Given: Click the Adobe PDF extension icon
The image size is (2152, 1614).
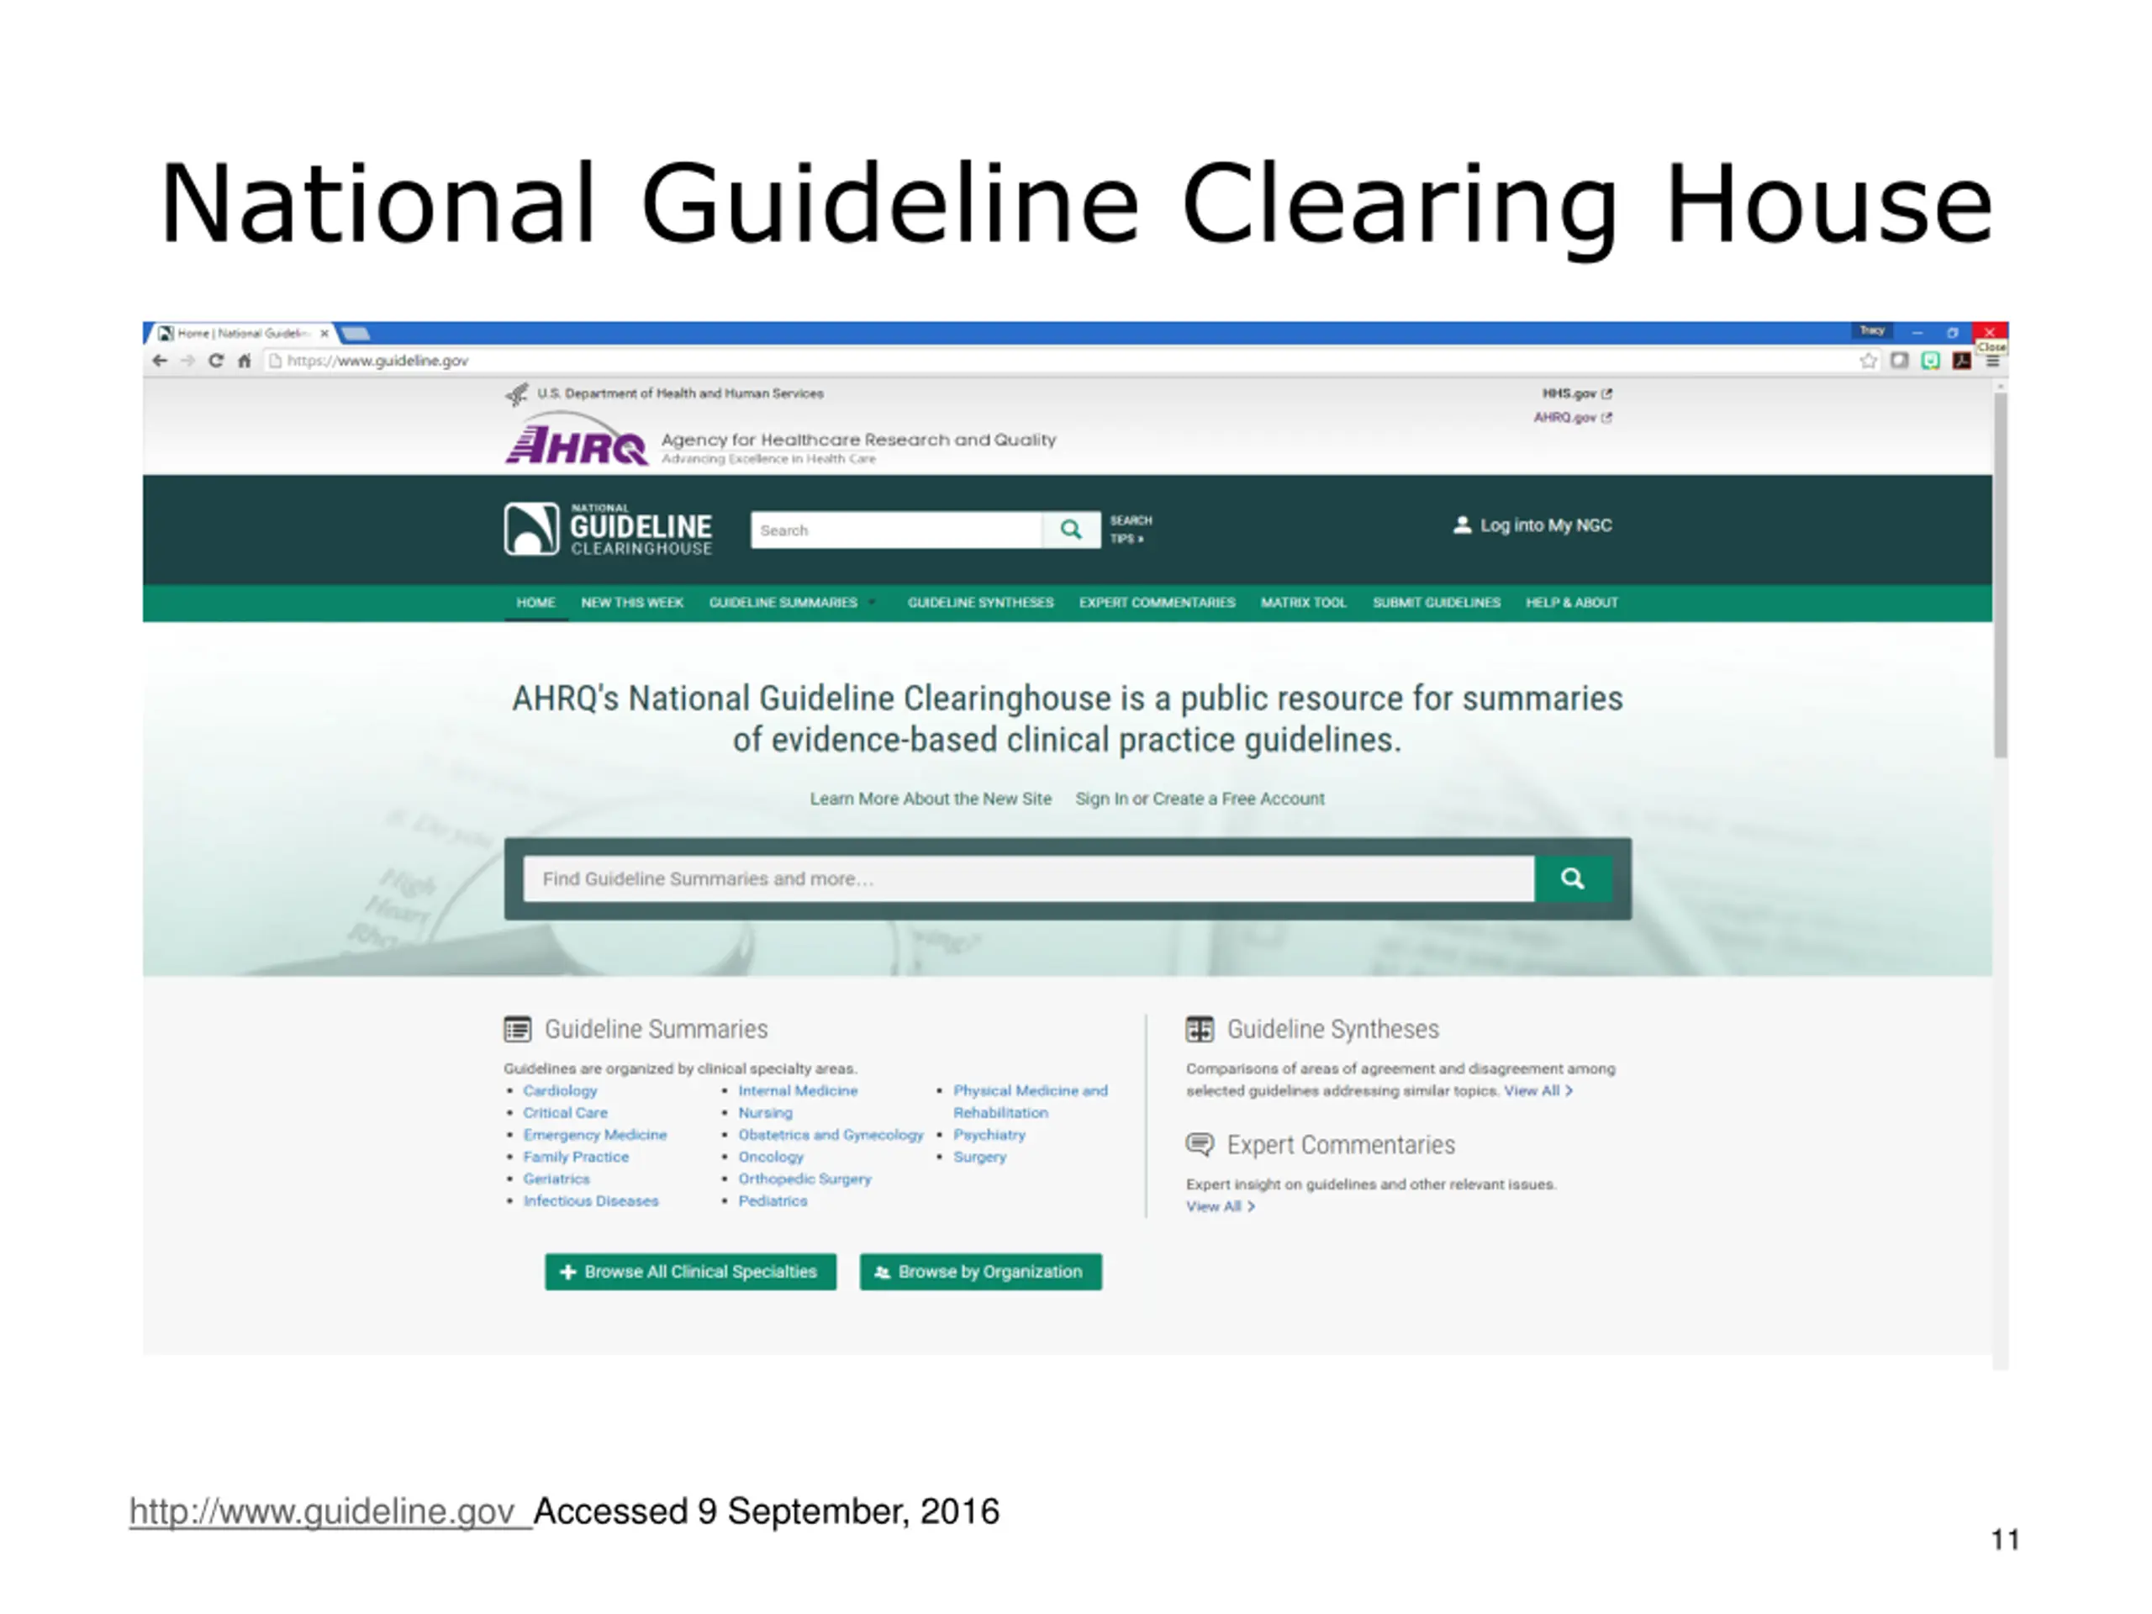Looking at the screenshot, I should click(1961, 361).
